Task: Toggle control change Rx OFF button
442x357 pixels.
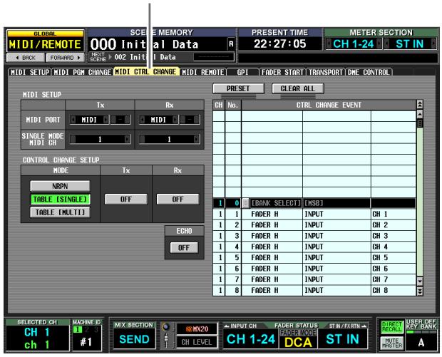Action: coord(178,200)
